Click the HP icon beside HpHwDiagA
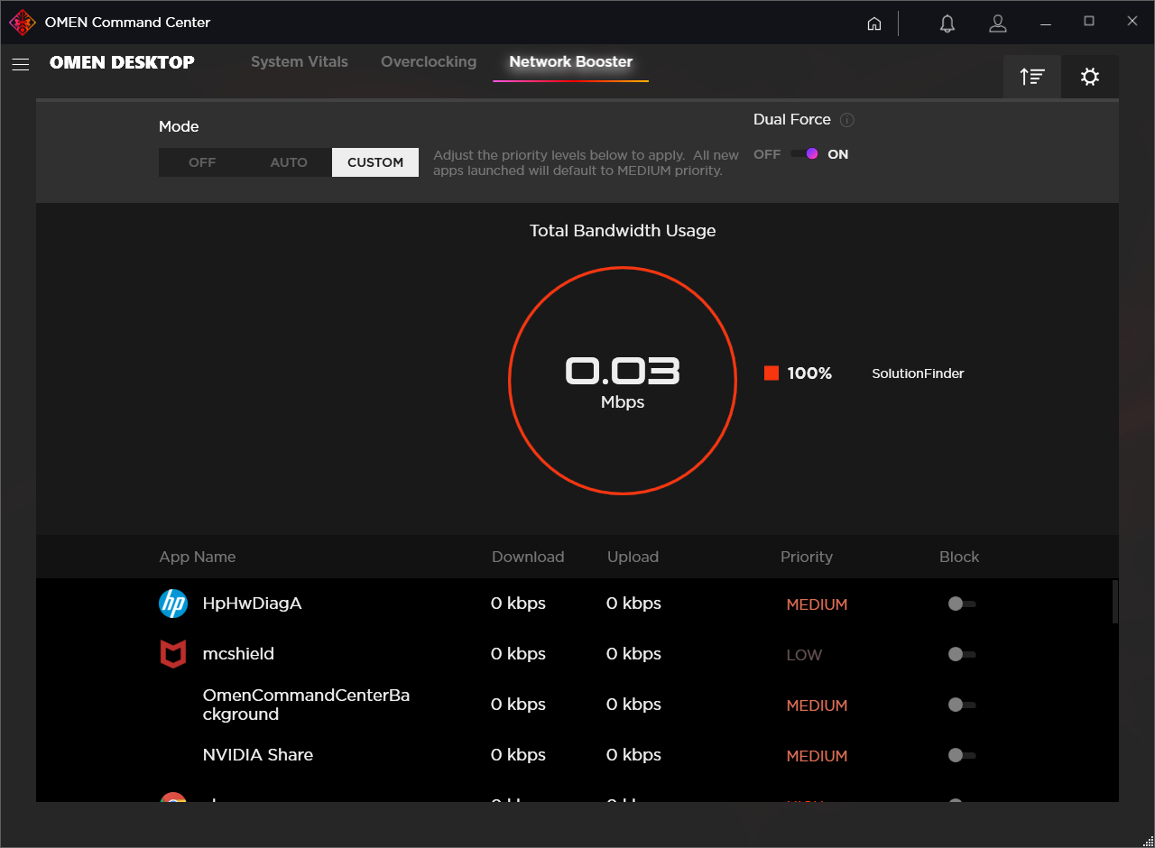The image size is (1155, 848). [x=173, y=604]
